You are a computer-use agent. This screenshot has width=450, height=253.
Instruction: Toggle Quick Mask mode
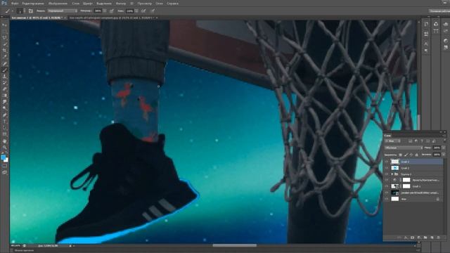coord(5,166)
